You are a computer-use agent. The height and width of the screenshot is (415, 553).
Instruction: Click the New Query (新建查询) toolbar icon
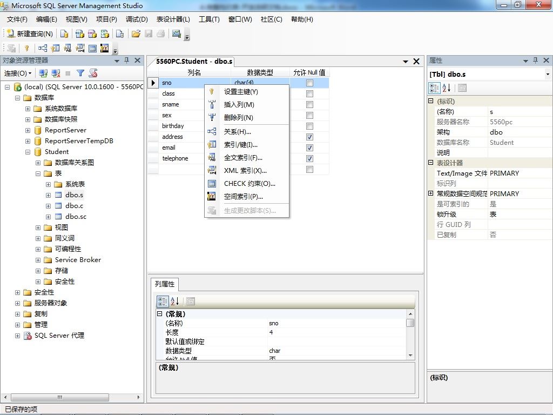pyautogui.click(x=30, y=34)
